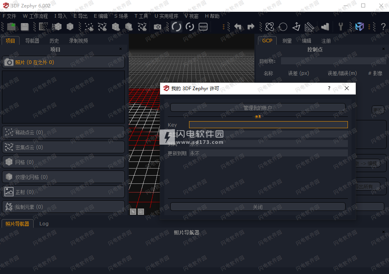Open the W 工作流程 menu

point(35,16)
